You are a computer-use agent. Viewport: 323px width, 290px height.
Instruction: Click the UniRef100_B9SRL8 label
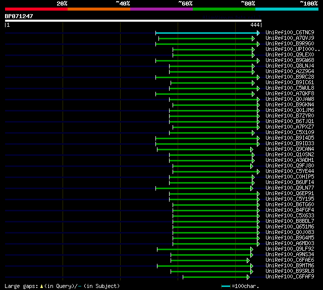point(290,271)
